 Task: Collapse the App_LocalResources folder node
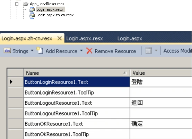tap(17, 4)
